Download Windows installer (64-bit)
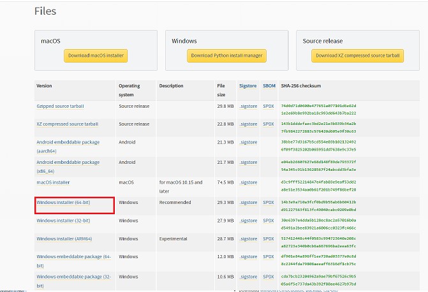Viewport: 428px width, 292px height. (x=63, y=203)
